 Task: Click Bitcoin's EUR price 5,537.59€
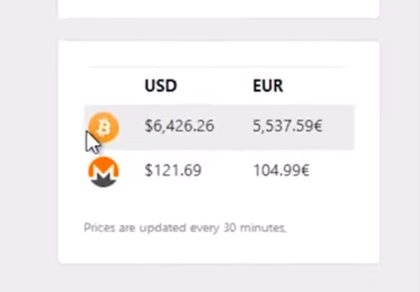(x=288, y=126)
